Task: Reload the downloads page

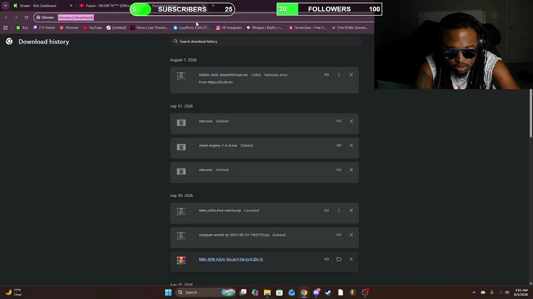Action: 26,17
